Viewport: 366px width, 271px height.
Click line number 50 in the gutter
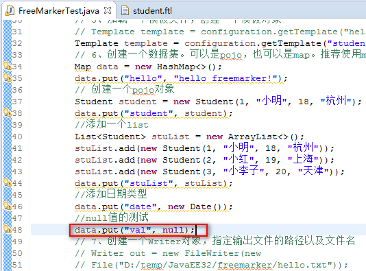[x=17, y=253]
